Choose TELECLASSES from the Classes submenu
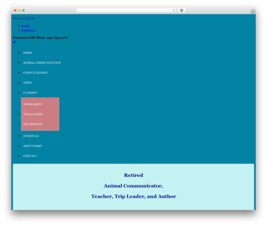Image resolution: width=267 pixels, height=226 pixels. coord(33,114)
